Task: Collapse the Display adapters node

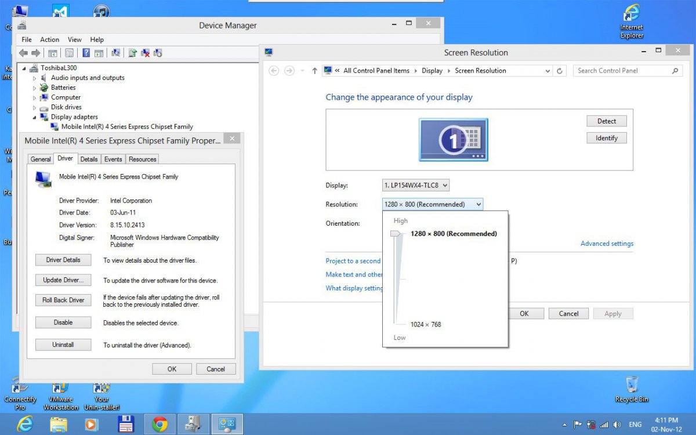Action: [x=34, y=117]
